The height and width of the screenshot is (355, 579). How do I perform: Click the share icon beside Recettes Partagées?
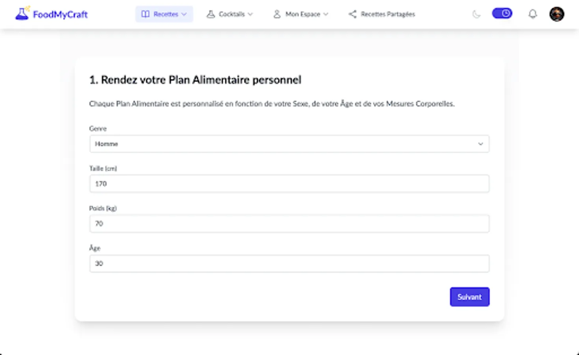[352, 14]
